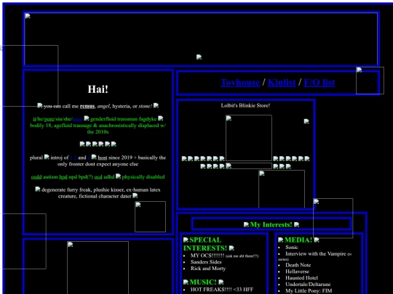Select 'Interview with the Vampire' list item

(316, 254)
